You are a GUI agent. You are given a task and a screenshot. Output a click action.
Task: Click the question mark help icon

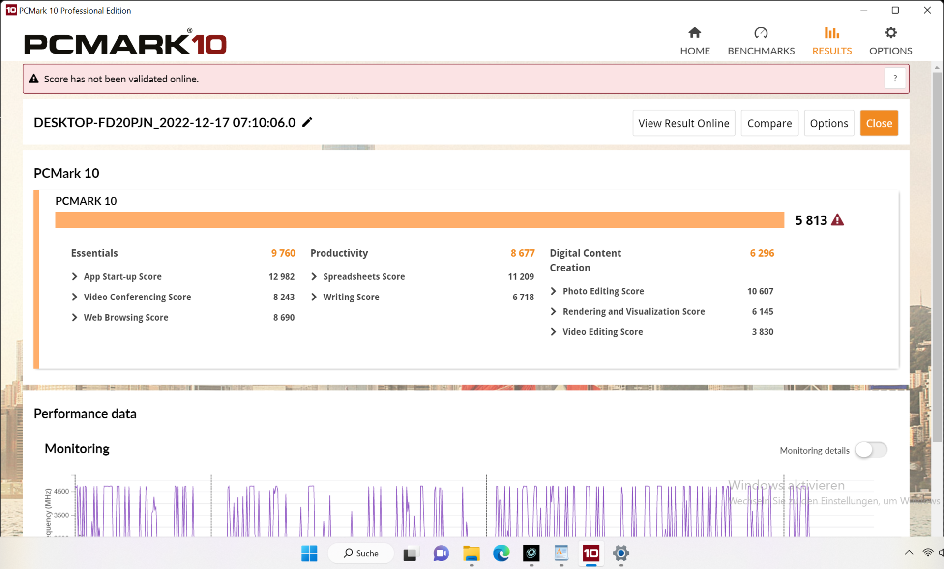(895, 79)
